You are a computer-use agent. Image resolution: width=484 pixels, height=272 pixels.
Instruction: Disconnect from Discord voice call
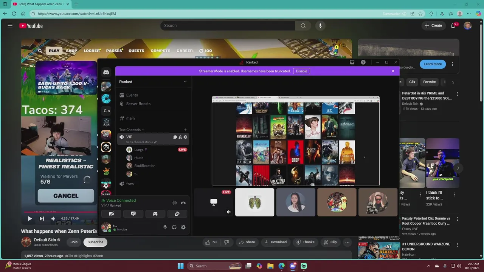click(x=183, y=203)
